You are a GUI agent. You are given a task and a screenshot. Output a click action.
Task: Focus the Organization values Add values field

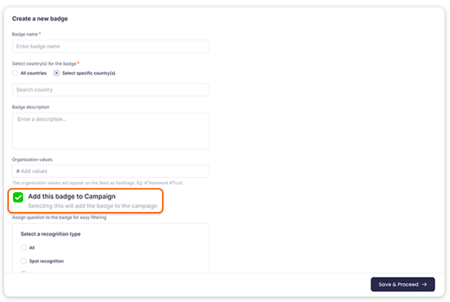[x=110, y=171]
